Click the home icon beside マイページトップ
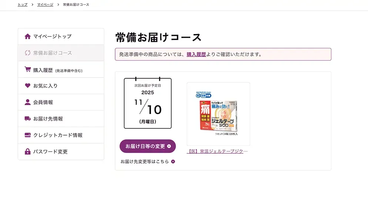The height and width of the screenshot is (209, 368). pos(27,36)
